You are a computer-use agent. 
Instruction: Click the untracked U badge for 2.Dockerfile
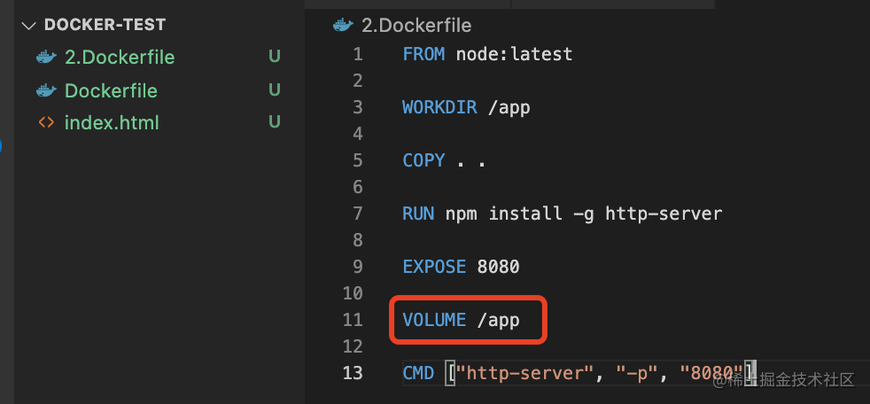275,58
